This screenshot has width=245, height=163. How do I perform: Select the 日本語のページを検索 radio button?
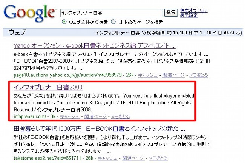coord(113,22)
